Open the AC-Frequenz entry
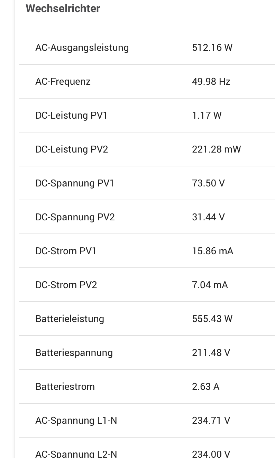This screenshot has width=275, height=458. [x=147, y=81]
